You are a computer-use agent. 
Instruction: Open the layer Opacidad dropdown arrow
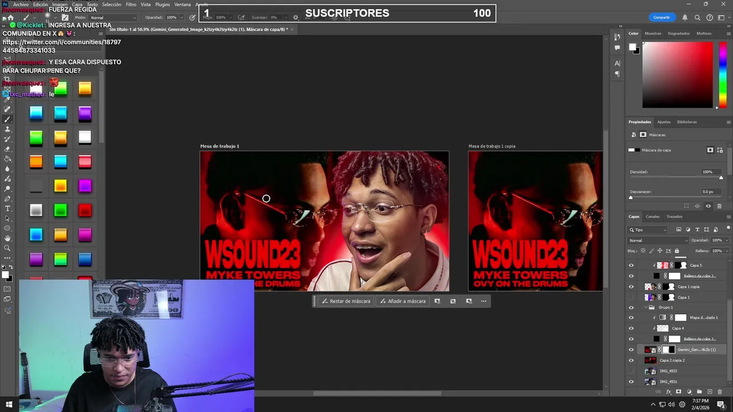[726, 240]
